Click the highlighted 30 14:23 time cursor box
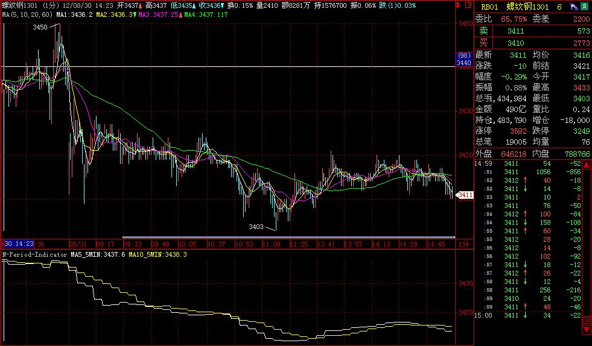 pyautogui.click(x=18, y=244)
